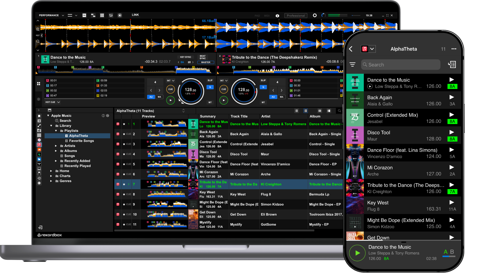Click the phone playlist edit icon beside Search

tap(452, 65)
